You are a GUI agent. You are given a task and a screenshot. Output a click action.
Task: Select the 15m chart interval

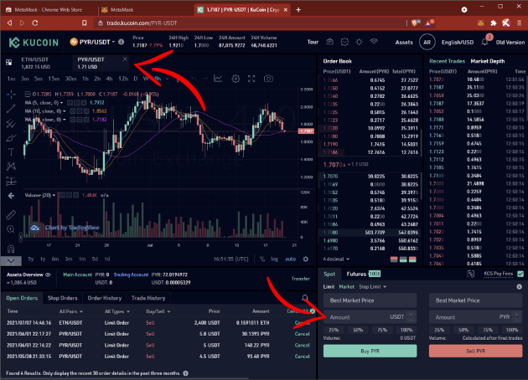pos(54,79)
